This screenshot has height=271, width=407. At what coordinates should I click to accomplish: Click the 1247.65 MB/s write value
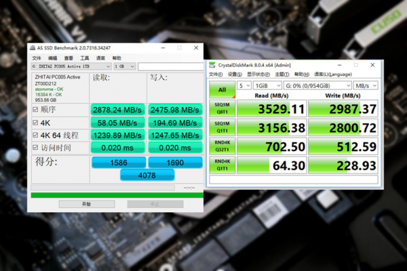[175, 135]
